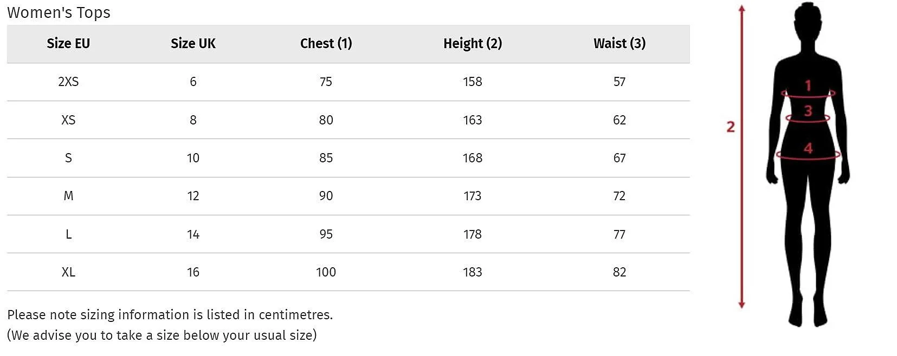Viewport: 897px width, 356px height.
Task: Click the bottom arrowhead of the height line
Action: click(742, 305)
